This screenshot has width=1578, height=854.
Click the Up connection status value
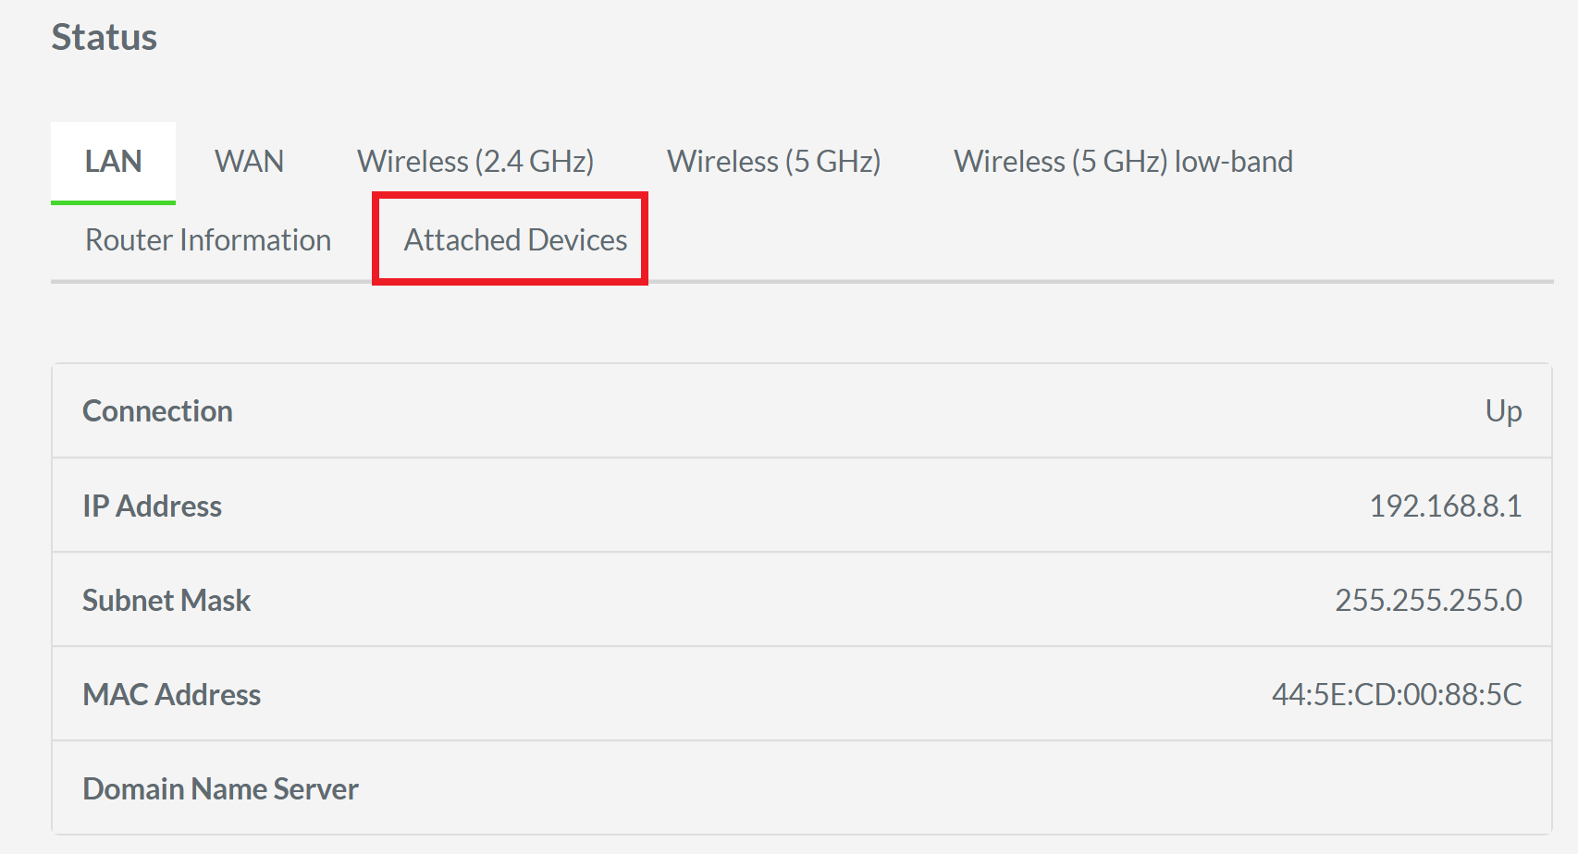tap(1506, 411)
